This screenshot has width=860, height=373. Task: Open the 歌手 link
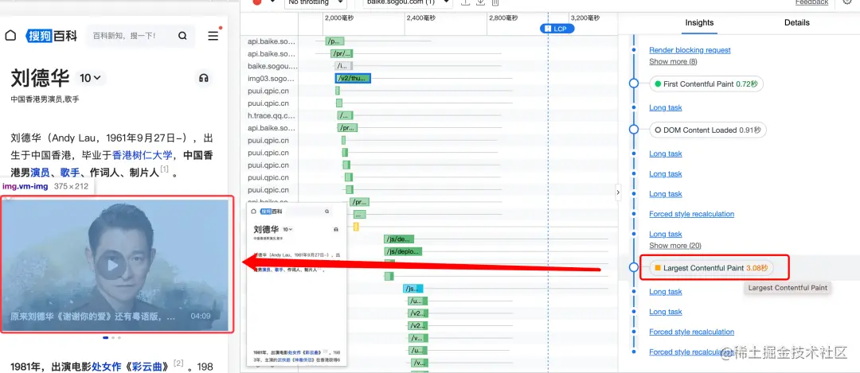[x=70, y=173]
